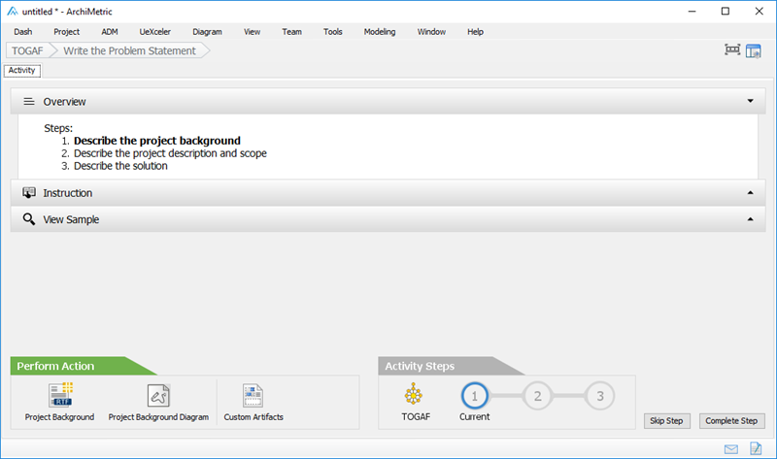The image size is (777, 459).
Task: Open the ADM menu
Action: 110,31
